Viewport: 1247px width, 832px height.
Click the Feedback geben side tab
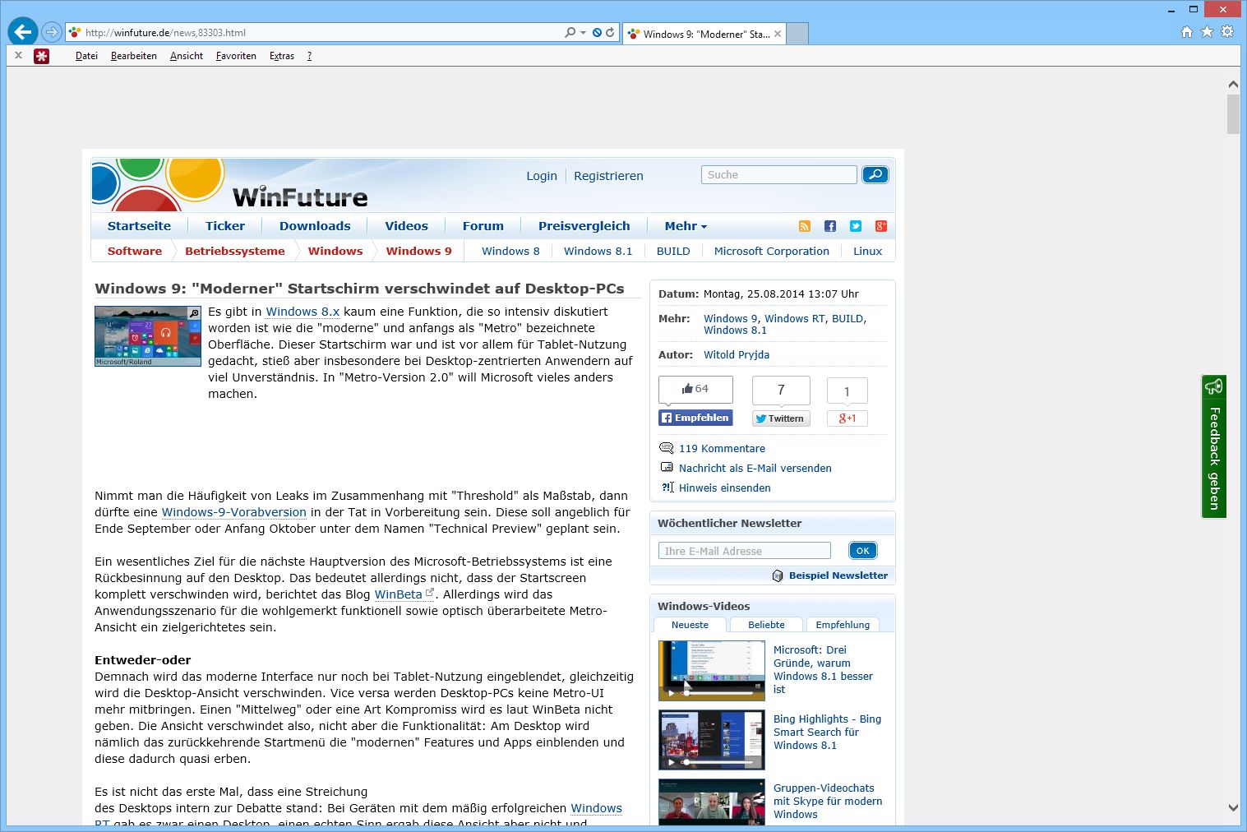click(1214, 446)
